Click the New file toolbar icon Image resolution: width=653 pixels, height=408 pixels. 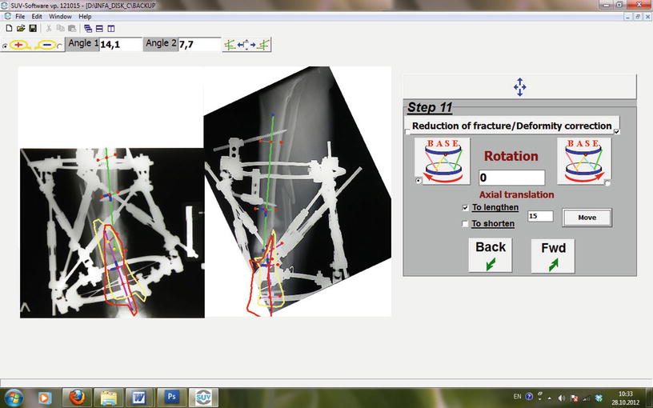click(9, 28)
